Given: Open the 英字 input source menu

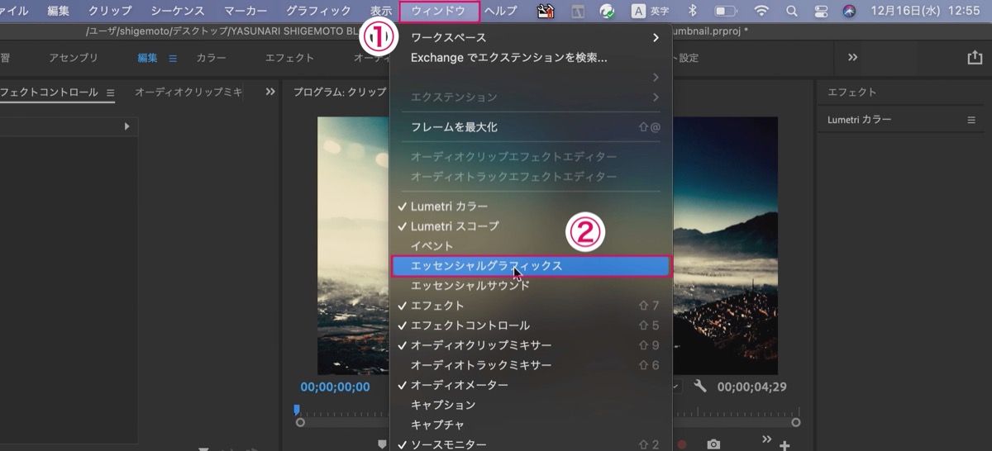Looking at the screenshot, I should (651, 12).
